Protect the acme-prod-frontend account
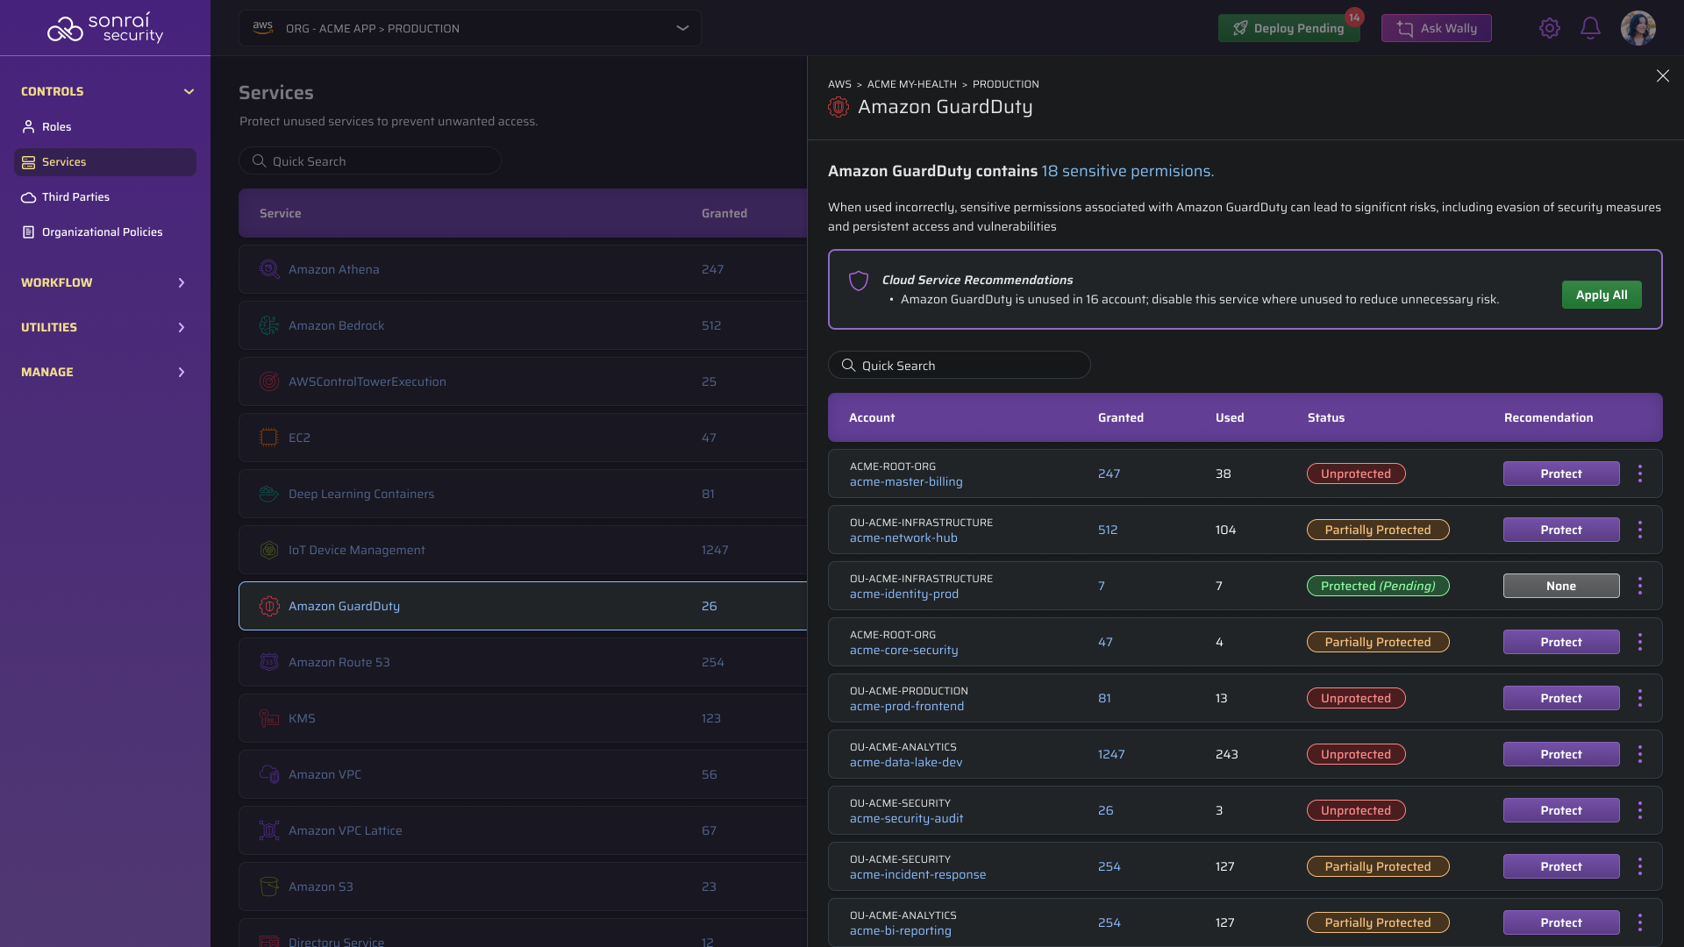1684x947 pixels. 1561,698
